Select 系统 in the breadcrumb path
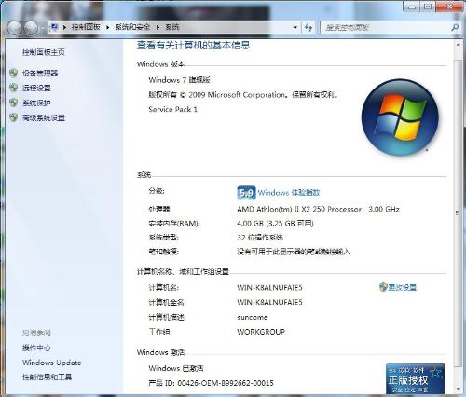 coord(172,27)
